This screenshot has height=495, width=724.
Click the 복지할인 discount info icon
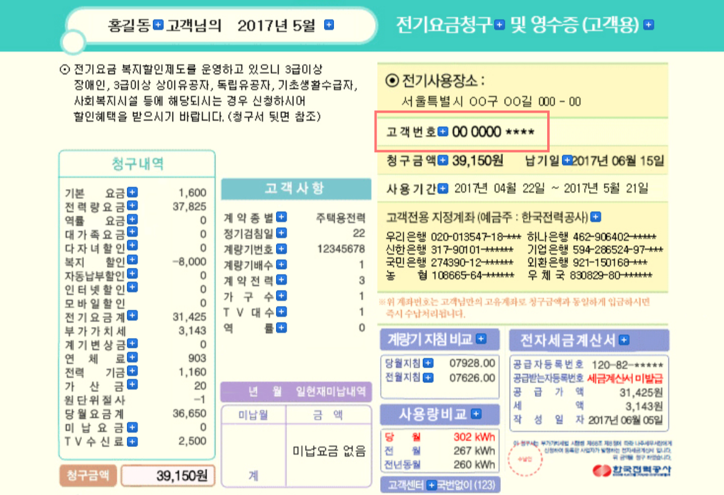[x=132, y=260]
